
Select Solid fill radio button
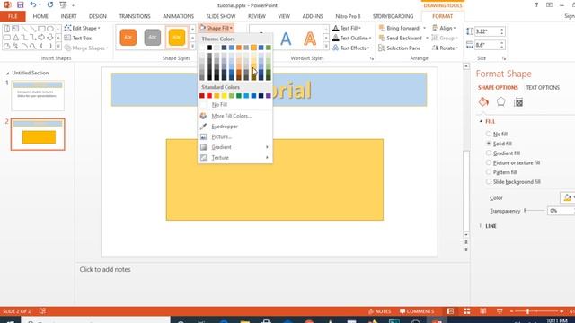tap(489, 144)
